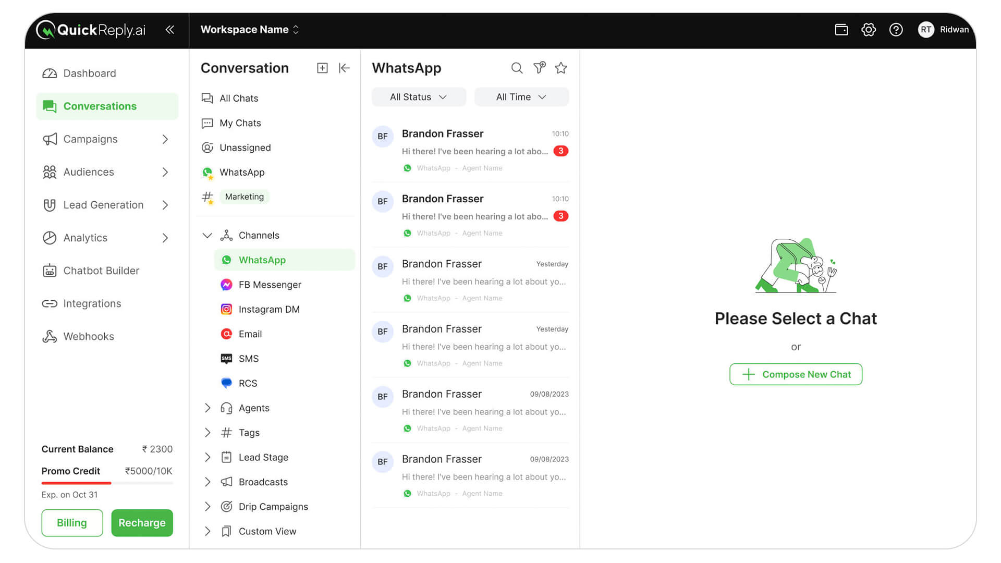
Task: Open the All Time dropdown
Action: click(521, 97)
